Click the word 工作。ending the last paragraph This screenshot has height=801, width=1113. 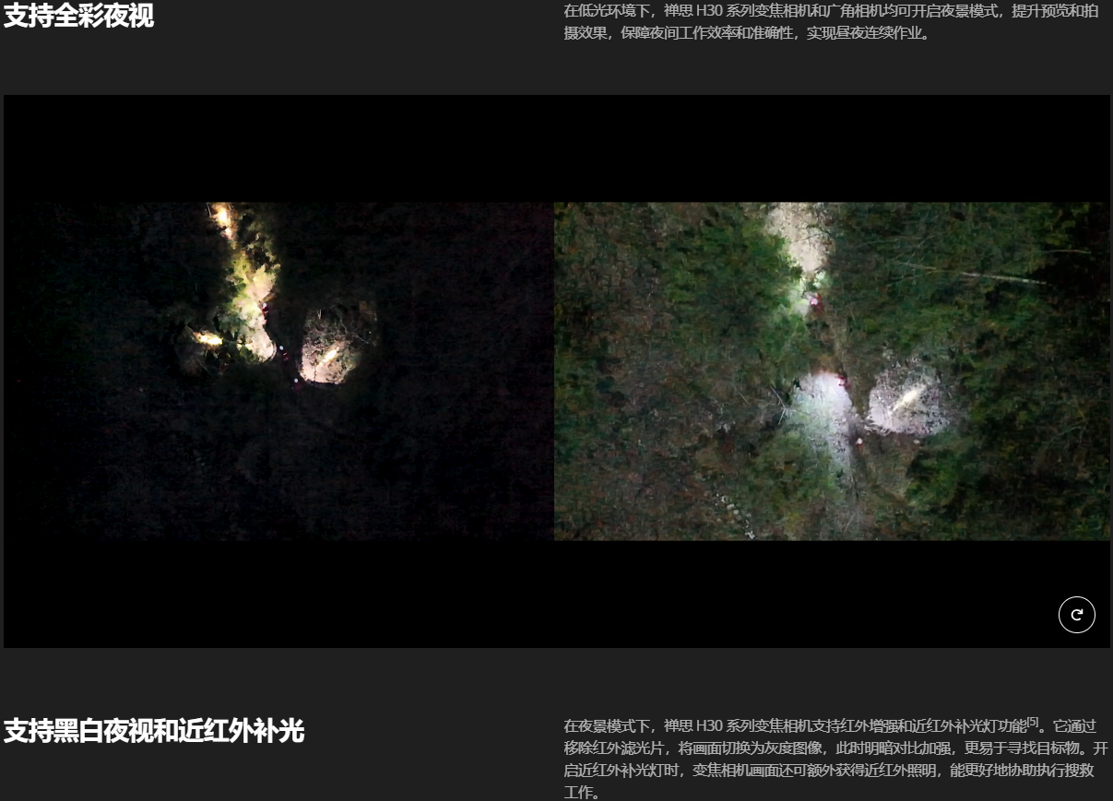(581, 792)
